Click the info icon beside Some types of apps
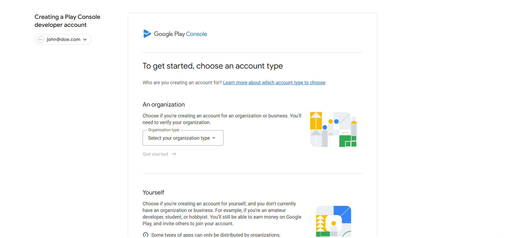 pyautogui.click(x=146, y=235)
